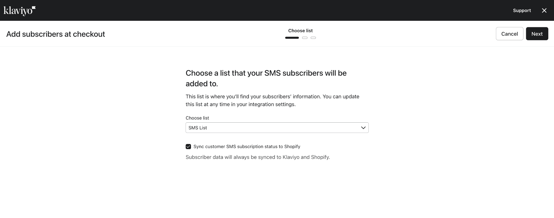This screenshot has height=218, width=554.
Task: Click the Klaviyo logo wordmark
Action: tap(18, 11)
